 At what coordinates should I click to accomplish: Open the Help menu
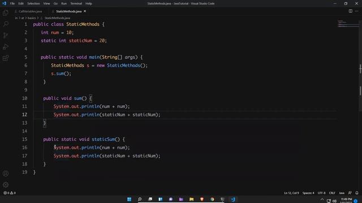(89, 3)
